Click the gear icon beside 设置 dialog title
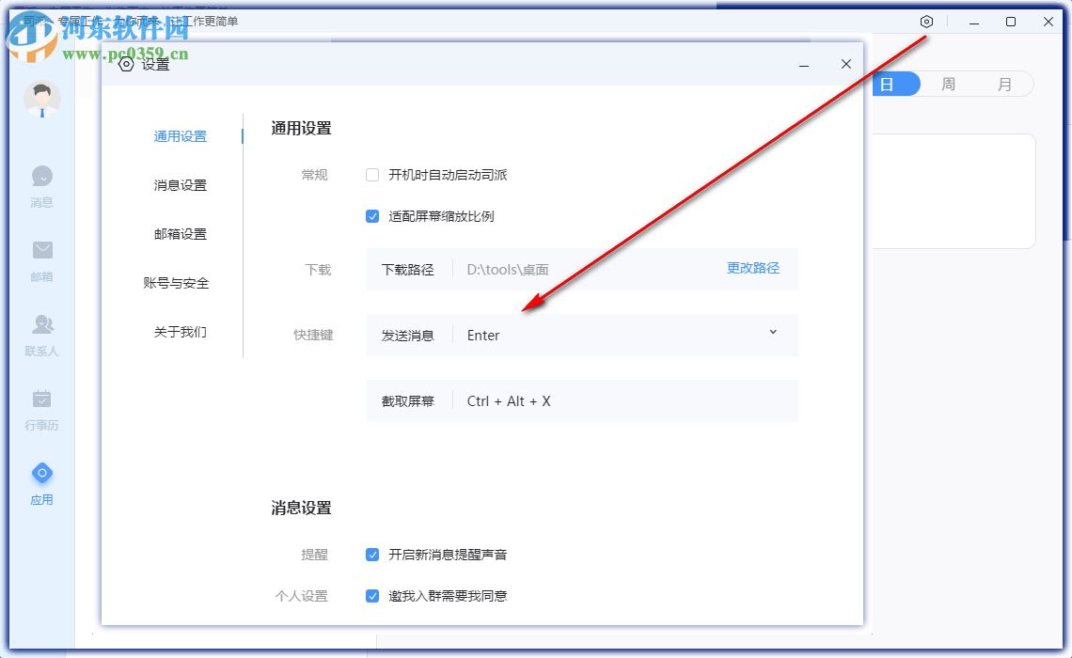 point(126,64)
